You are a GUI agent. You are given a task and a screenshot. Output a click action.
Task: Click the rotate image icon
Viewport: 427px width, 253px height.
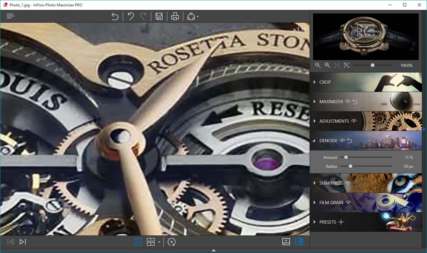pos(172,242)
